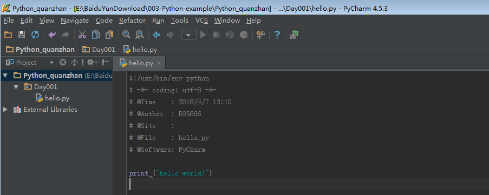Open Settings via the wrench icon
The image size is (489, 195).
coord(260,35)
